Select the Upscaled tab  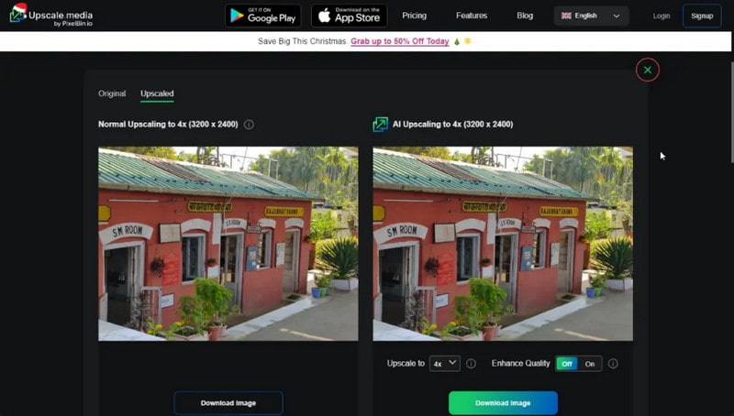[157, 93]
